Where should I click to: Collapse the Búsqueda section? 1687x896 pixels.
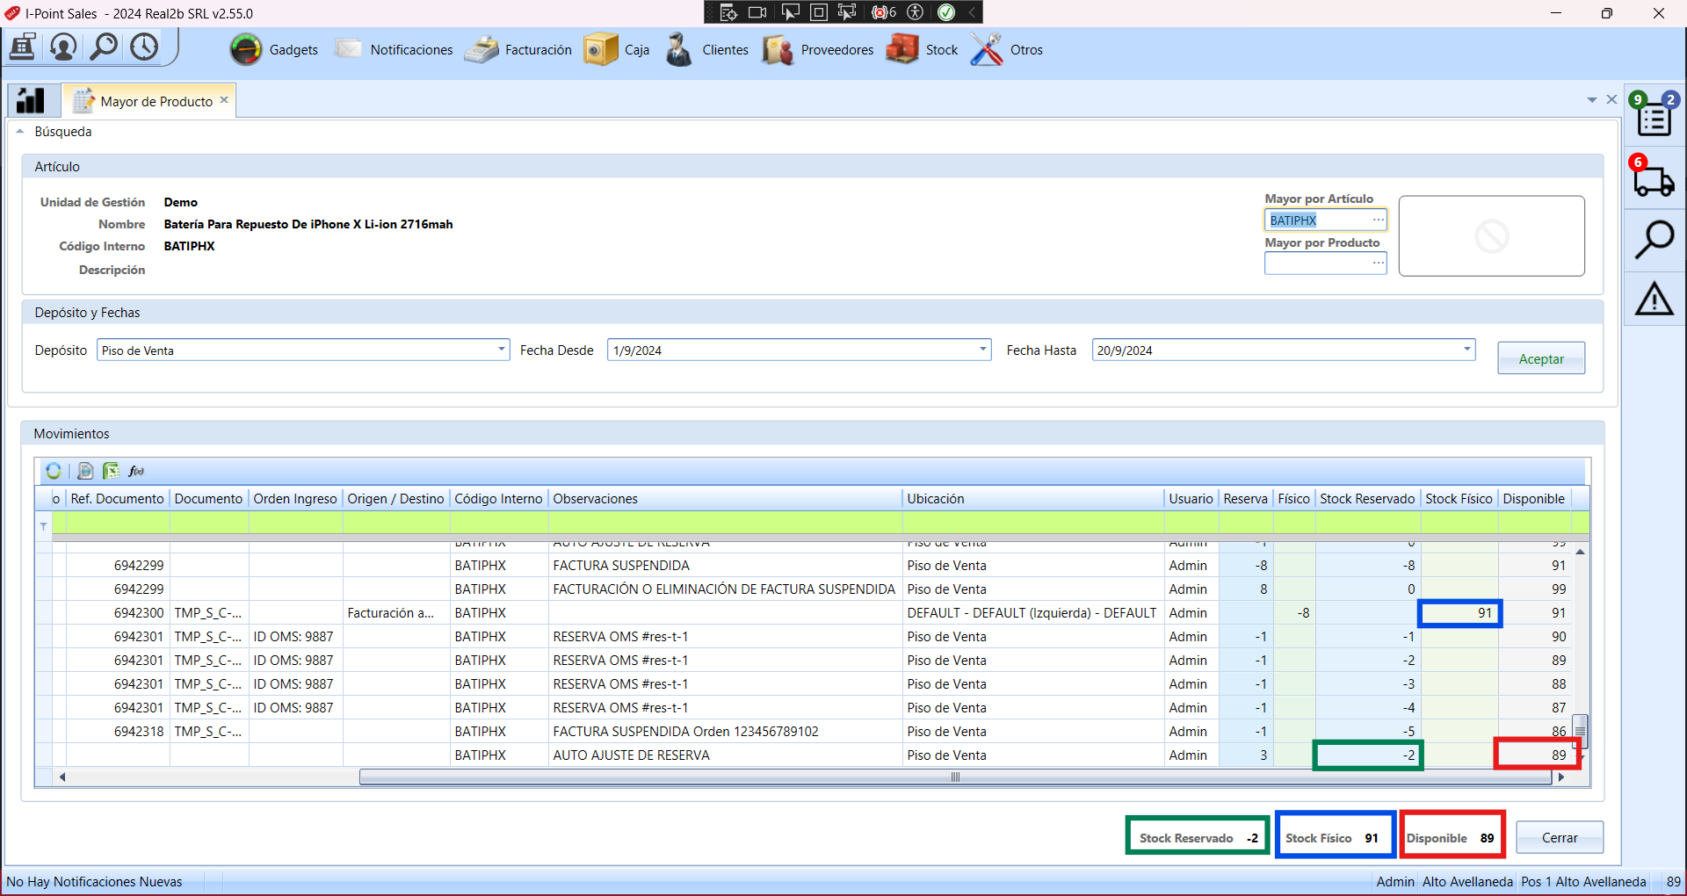(x=19, y=132)
